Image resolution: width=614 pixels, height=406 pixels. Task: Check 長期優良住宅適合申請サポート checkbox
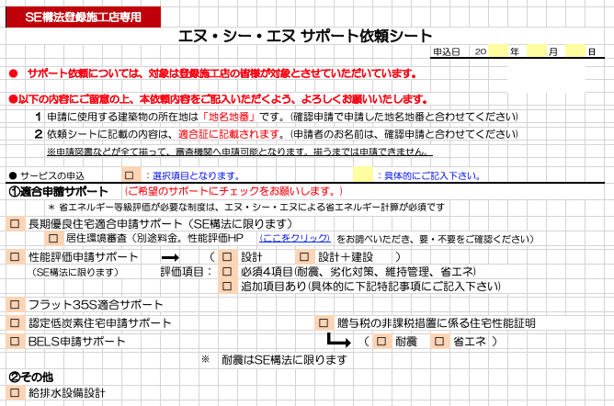pyautogui.click(x=15, y=224)
